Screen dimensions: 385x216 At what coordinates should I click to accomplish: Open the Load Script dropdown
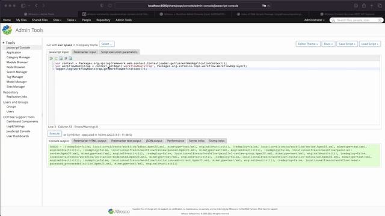370,44
